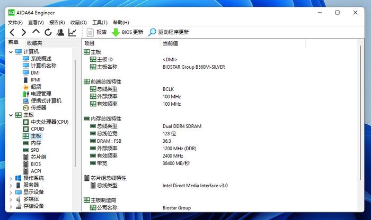Screen dimensions: 371x220
Task: Click BIOS 更新 button
Action: pyautogui.click(x=127, y=32)
